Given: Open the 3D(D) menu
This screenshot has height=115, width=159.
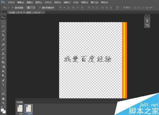Looking at the screenshot, I should click(x=76, y=2).
